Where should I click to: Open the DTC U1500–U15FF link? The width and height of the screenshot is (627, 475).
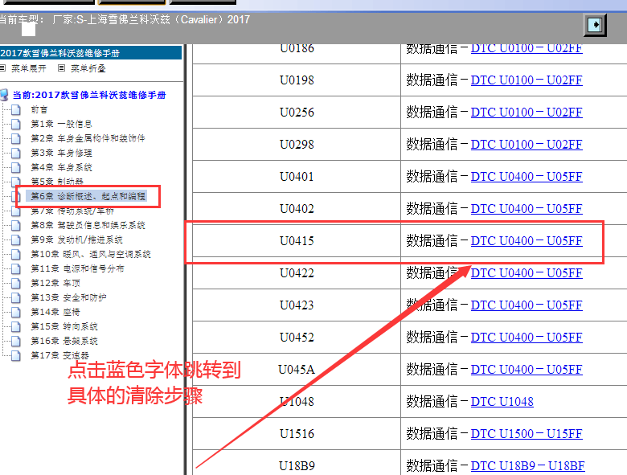point(527,434)
